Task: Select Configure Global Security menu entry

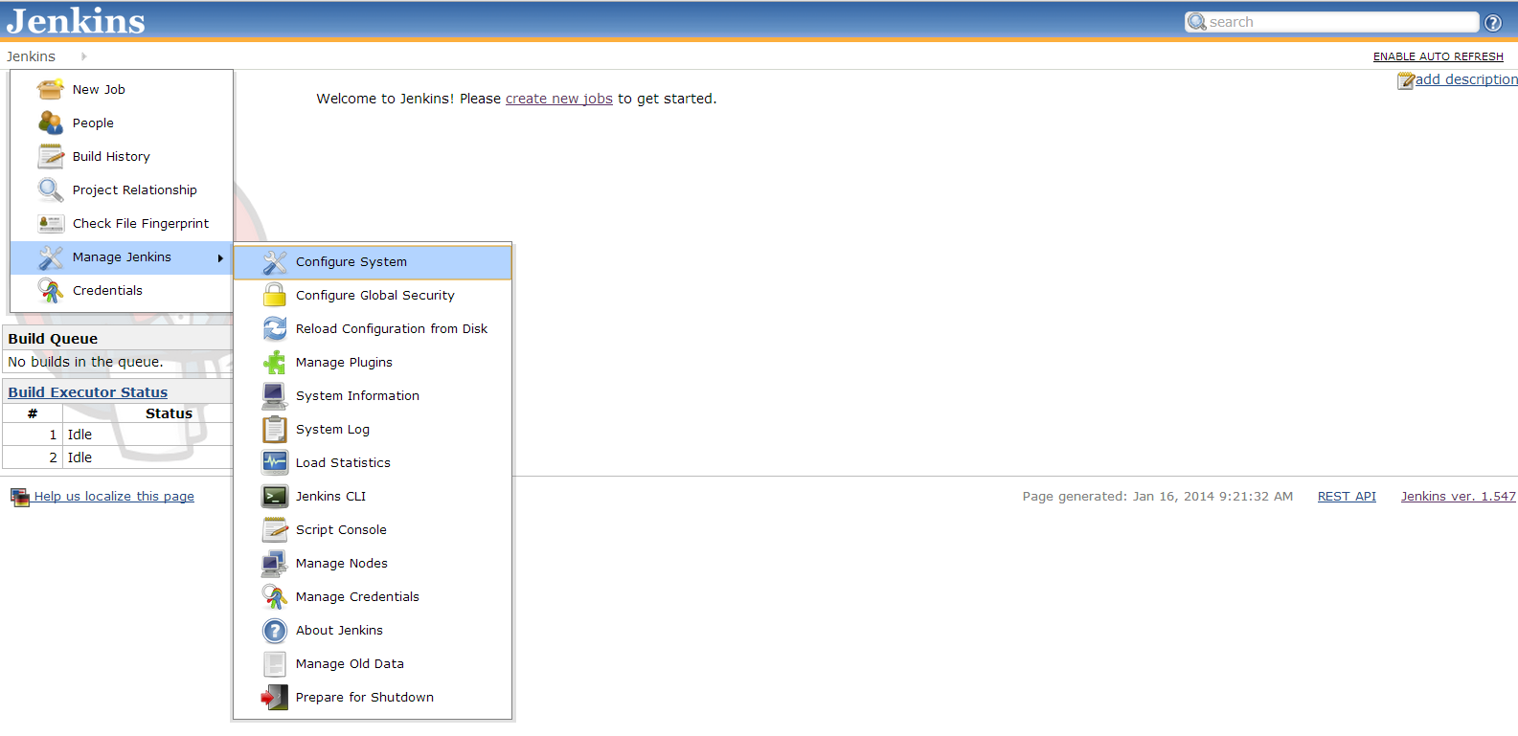Action: tap(373, 296)
